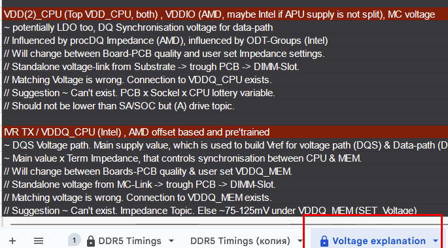448x248 pixels.
Task: Click the 'PCB x Sockel x CPU lottery' cell
Action: 225,93
